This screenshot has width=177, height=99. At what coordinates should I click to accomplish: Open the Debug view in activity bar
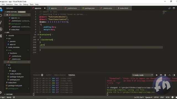(1, 29)
